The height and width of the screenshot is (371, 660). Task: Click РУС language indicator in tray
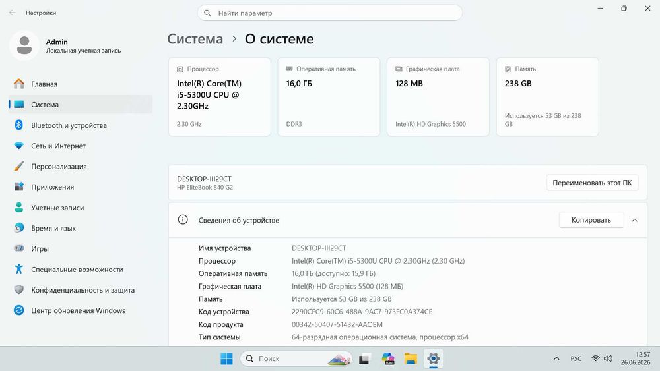576,358
